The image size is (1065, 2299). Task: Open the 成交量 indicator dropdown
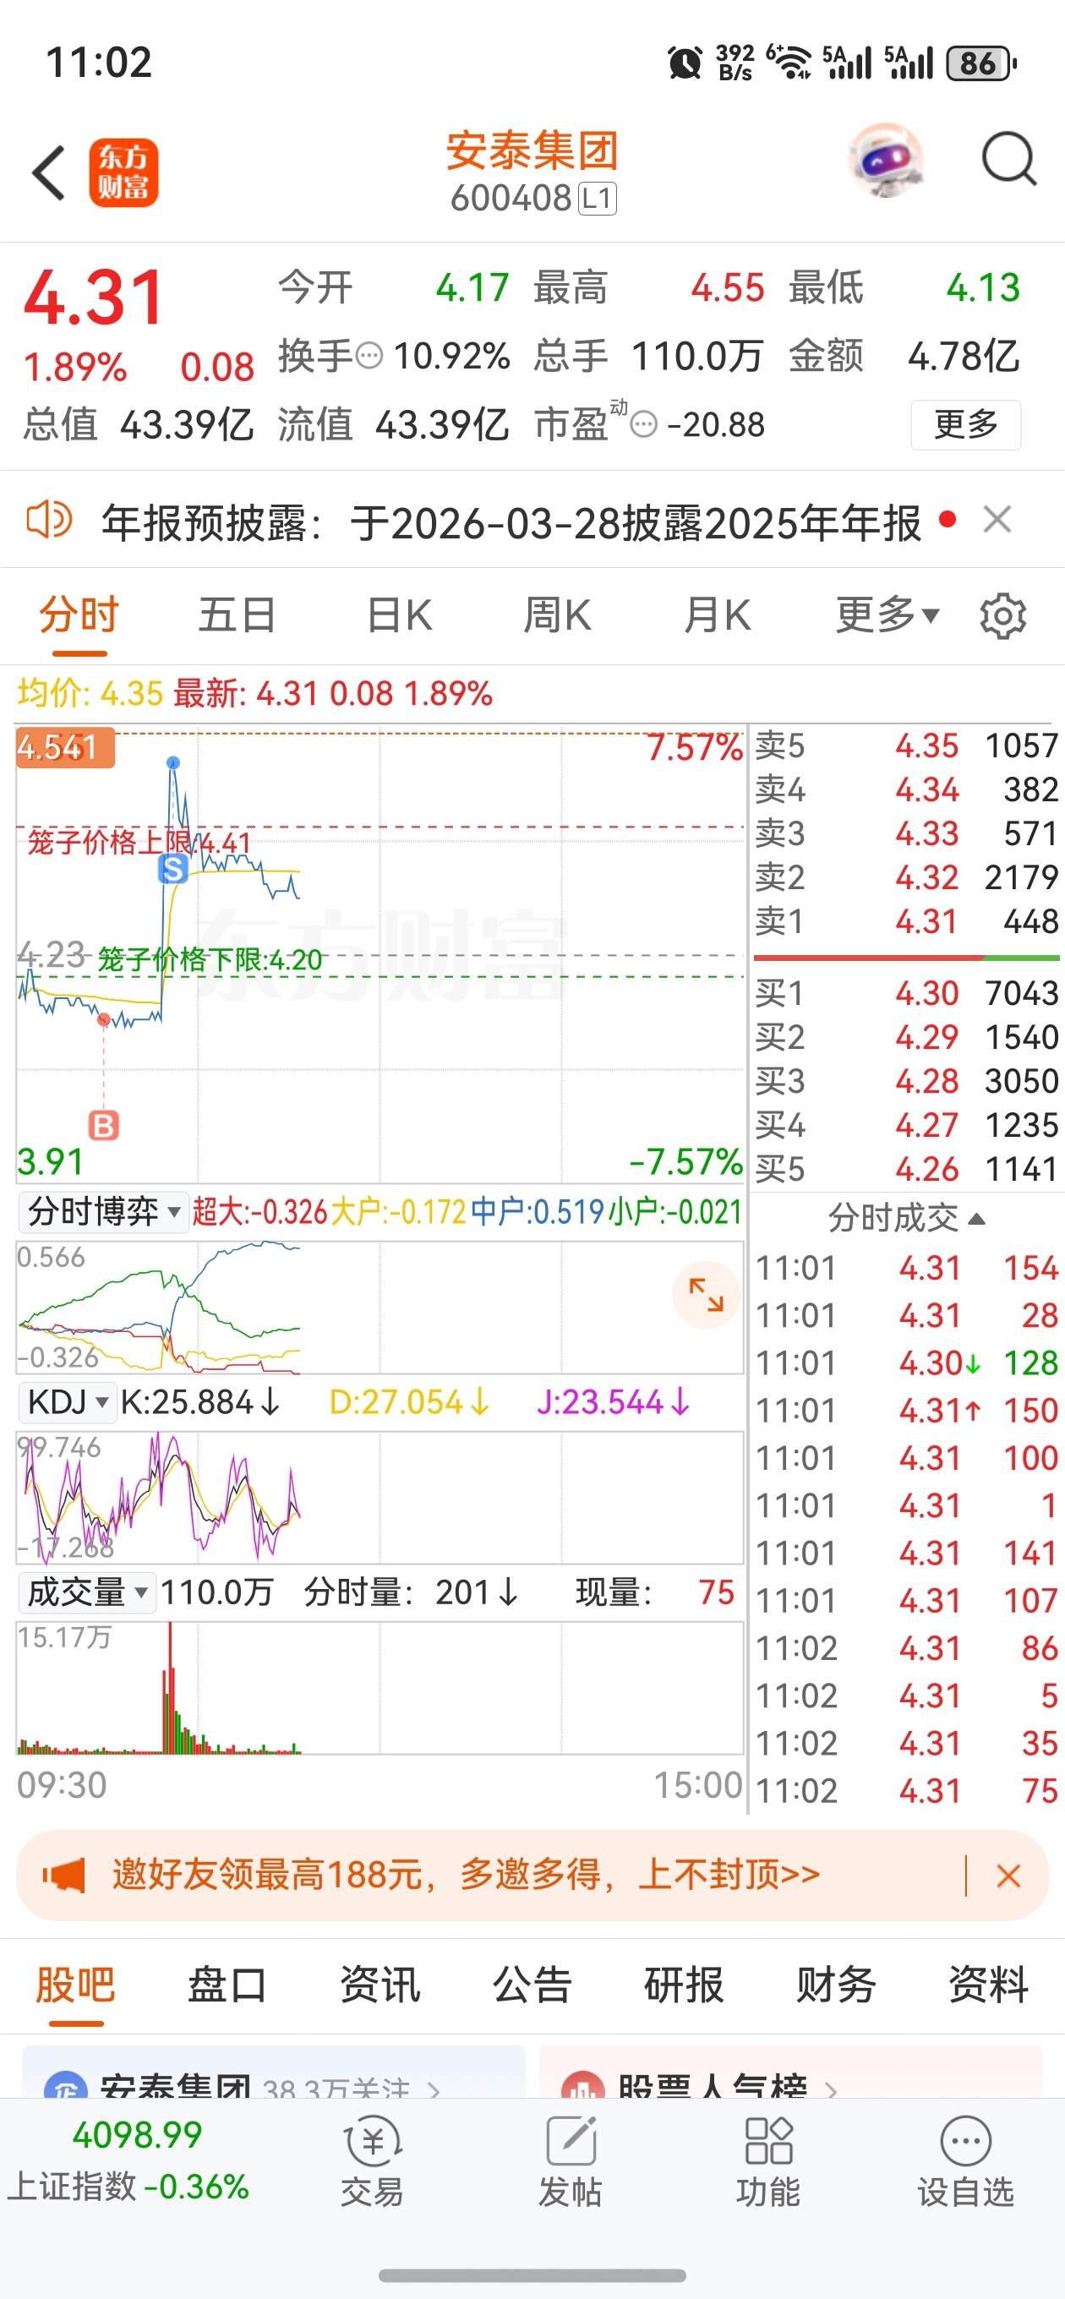coord(88,1592)
